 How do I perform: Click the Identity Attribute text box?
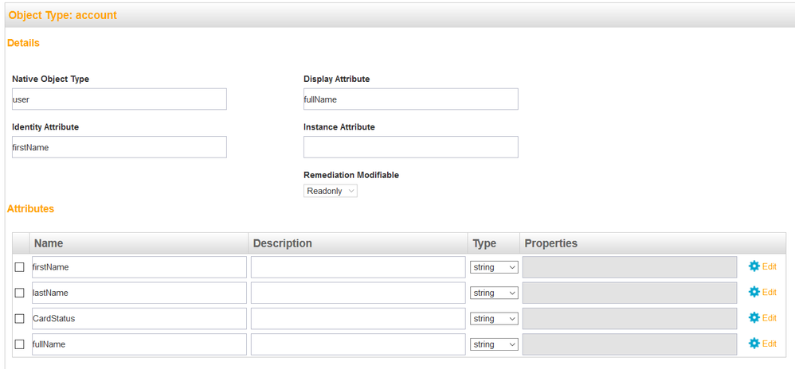click(119, 147)
